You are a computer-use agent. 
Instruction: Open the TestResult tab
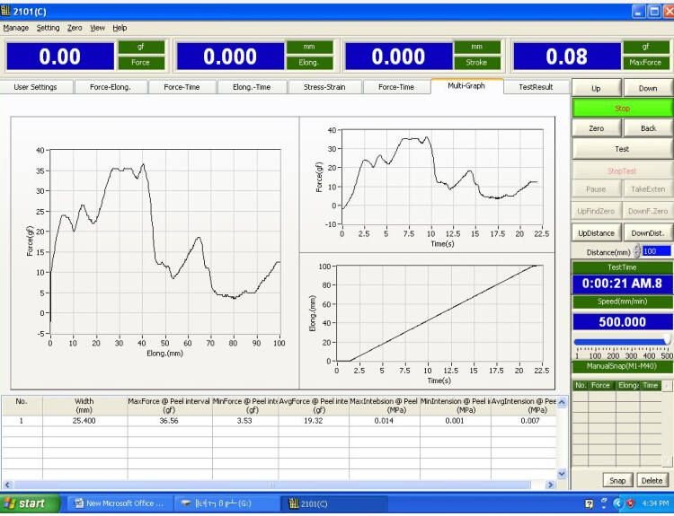click(x=535, y=87)
